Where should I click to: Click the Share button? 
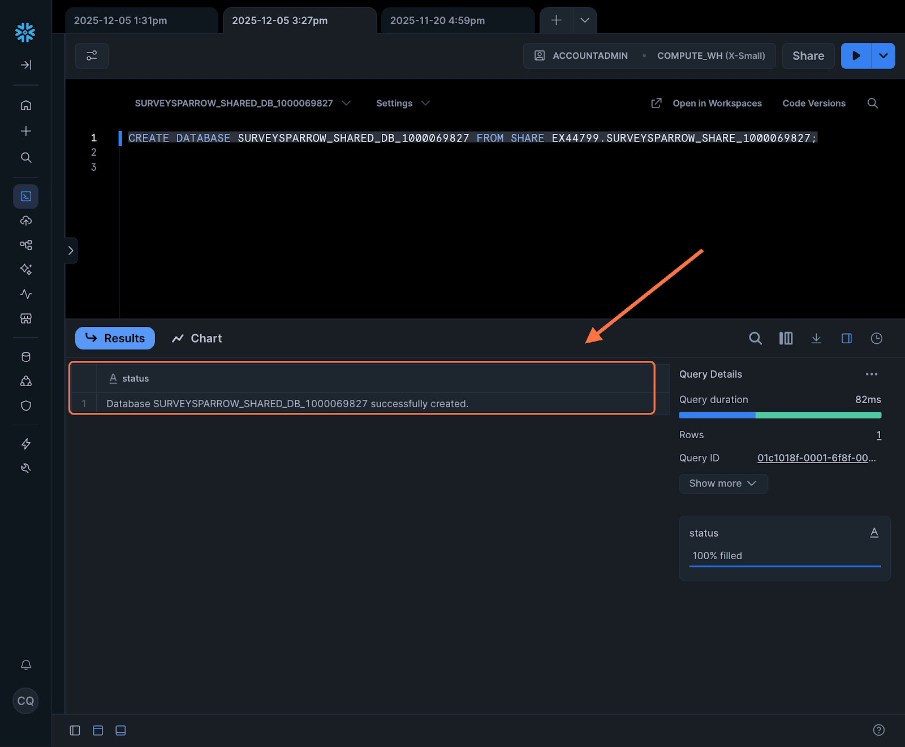tap(808, 56)
